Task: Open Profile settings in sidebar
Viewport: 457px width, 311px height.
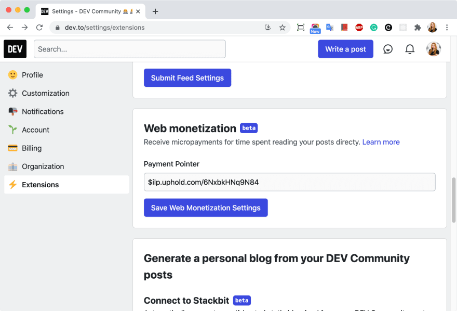Action: coord(67,75)
